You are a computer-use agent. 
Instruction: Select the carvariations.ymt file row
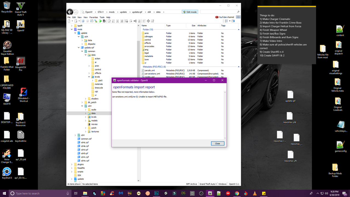[190, 74]
